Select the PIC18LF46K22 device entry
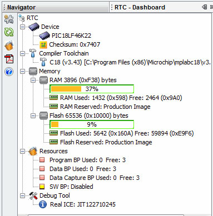 (x=71, y=36)
